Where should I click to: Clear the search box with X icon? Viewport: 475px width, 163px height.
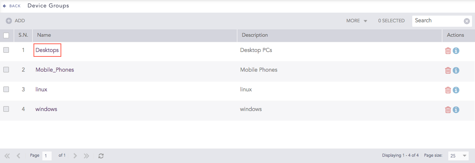click(467, 21)
